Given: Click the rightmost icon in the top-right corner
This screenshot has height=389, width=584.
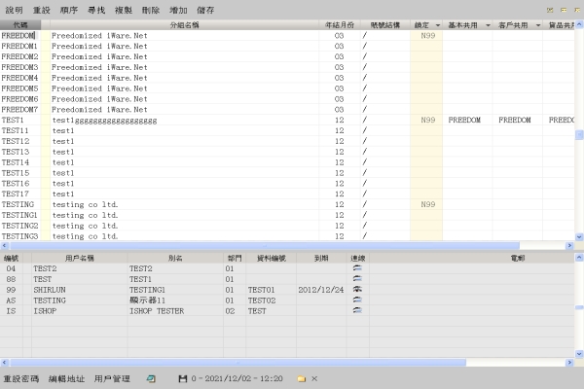Looking at the screenshot, I should [576, 9].
